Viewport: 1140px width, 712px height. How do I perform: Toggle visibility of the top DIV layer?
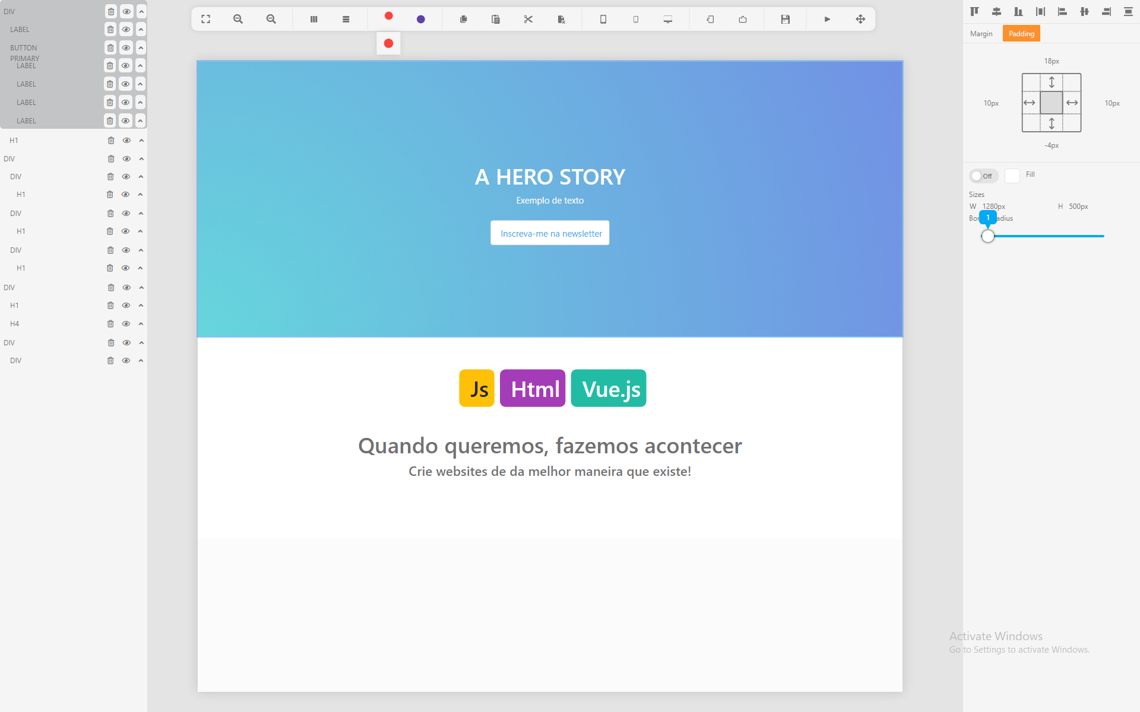(126, 11)
